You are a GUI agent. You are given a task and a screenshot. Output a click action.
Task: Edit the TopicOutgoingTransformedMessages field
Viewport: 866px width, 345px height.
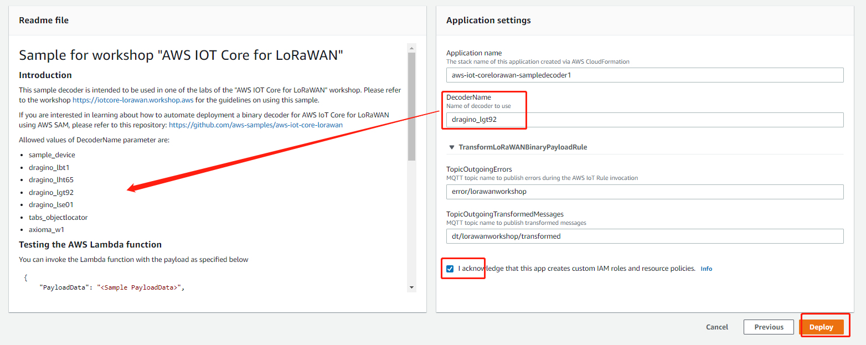click(x=645, y=236)
